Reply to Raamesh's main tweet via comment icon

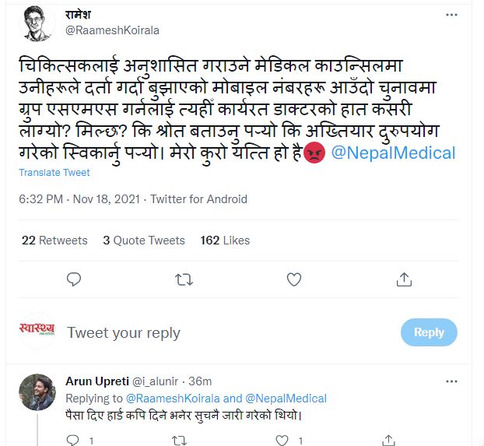pos(74,279)
